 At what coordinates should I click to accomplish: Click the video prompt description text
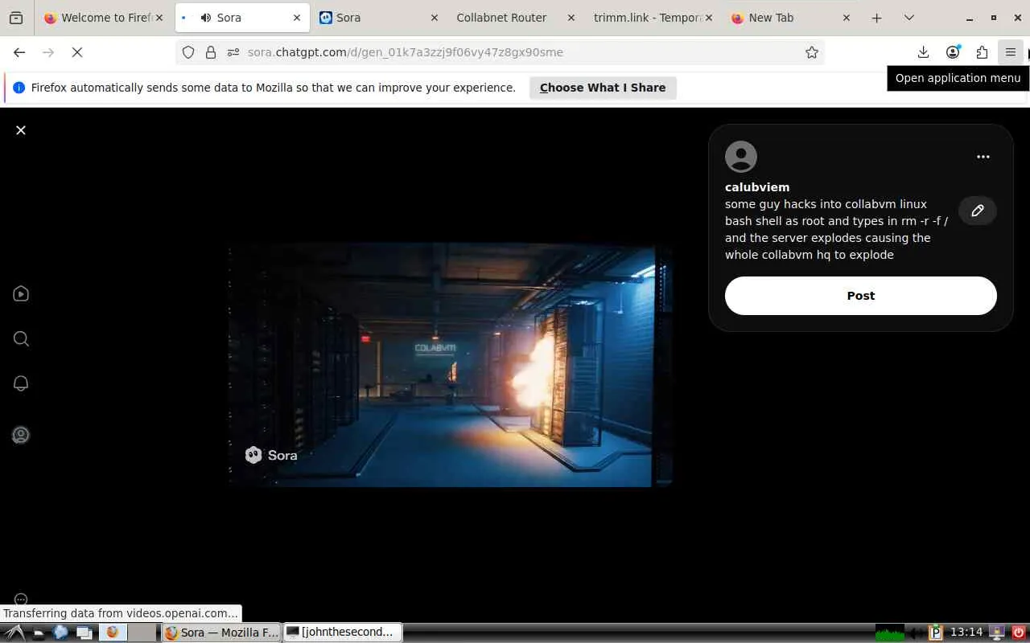(x=837, y=229)
